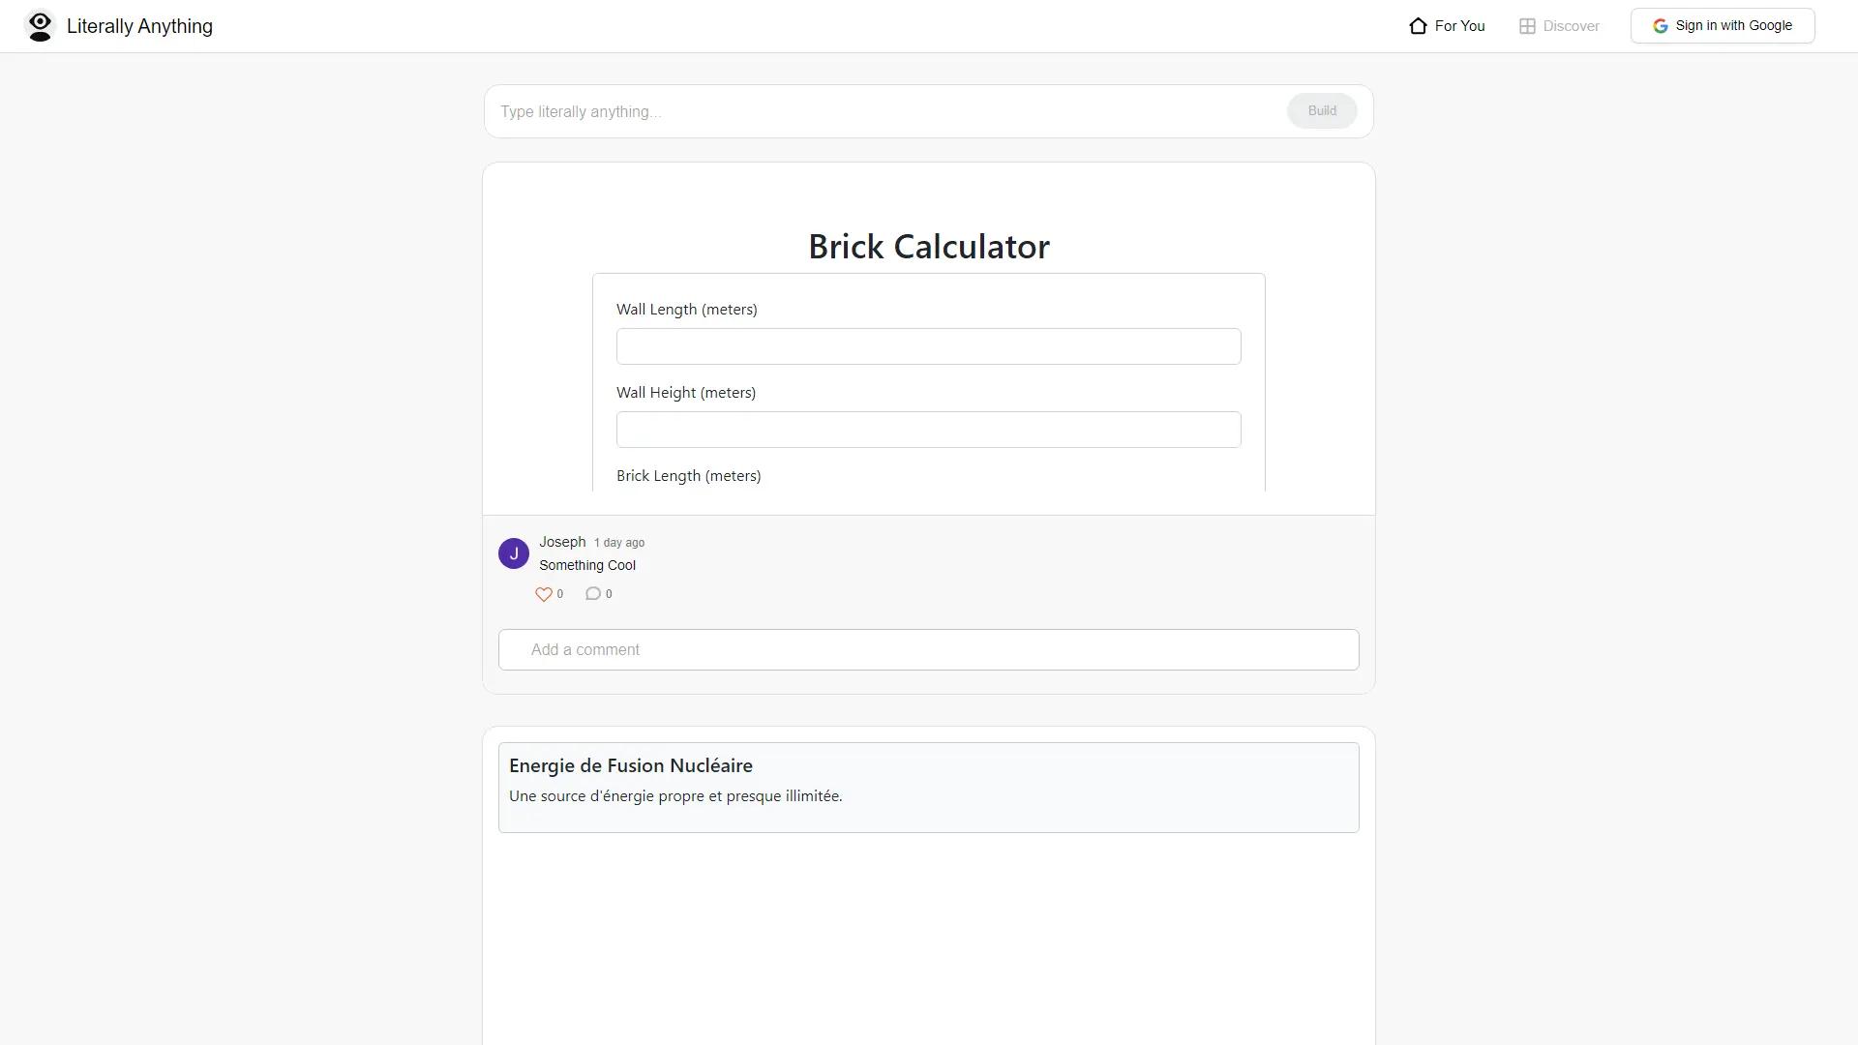Click Sign in with Google button

tap(1723, 26)
